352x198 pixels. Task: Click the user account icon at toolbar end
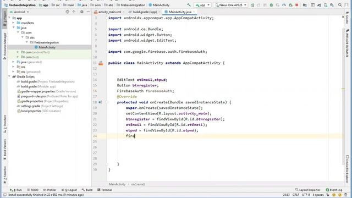click(346, 5)
